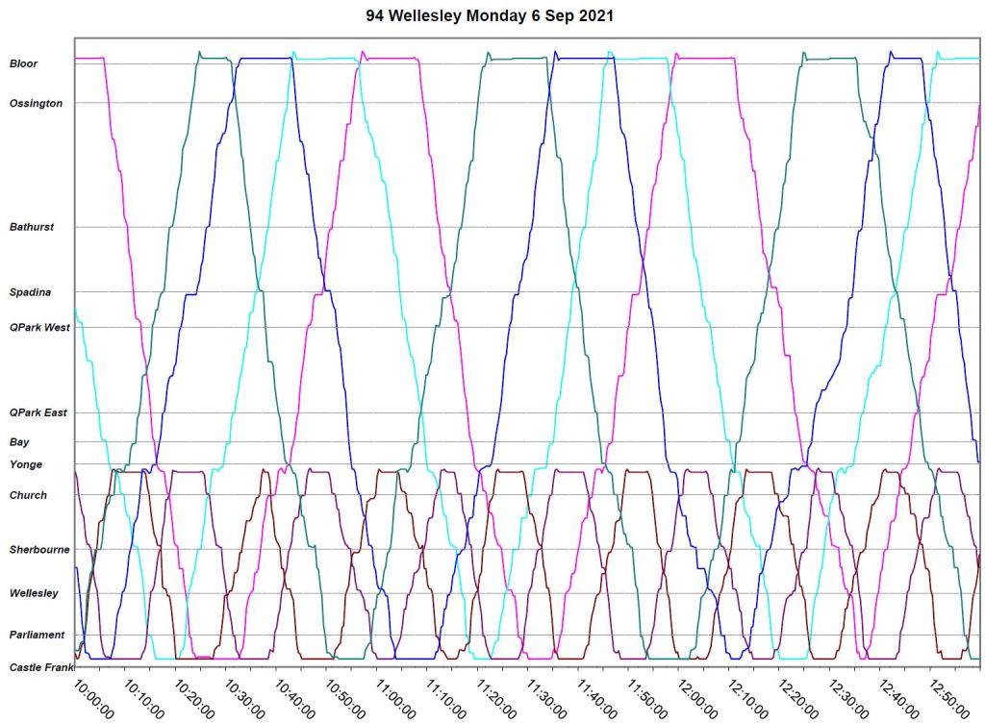
Task: Click the 11:00:00 time axis label
Action: point(395,699)
